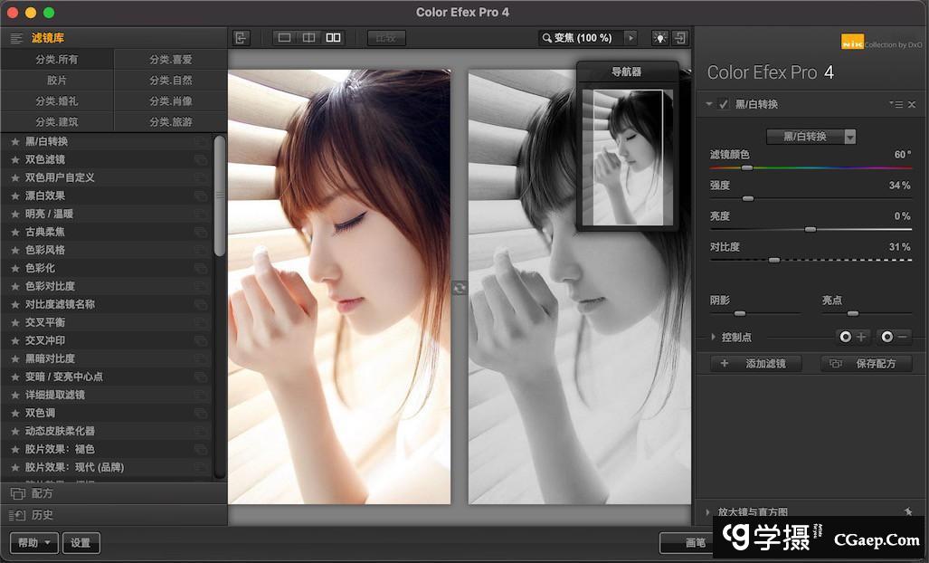
Task: Click the subtract control point minus button
Action: [895, 337]
